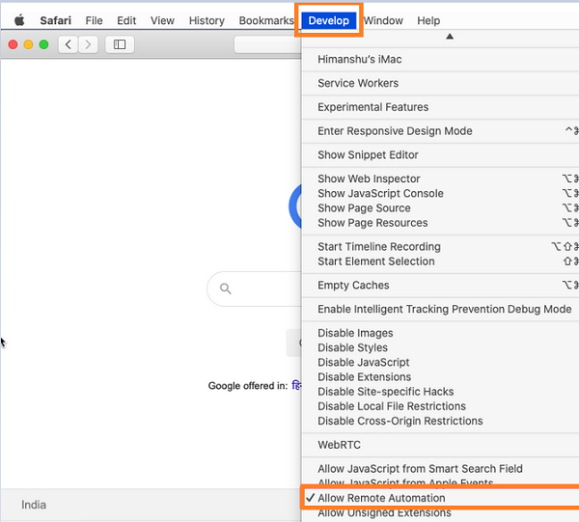This screenshot has width=579, height=522.
Task: Expand Experimental Features submenu
Action: tap(441, 107)
